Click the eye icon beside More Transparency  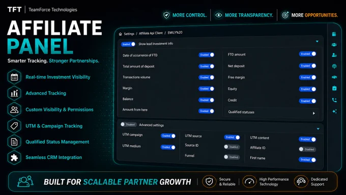(218, 15)
